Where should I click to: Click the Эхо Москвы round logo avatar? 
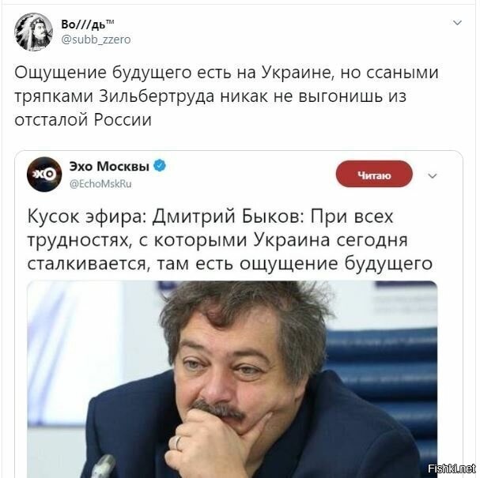(44, 175)
